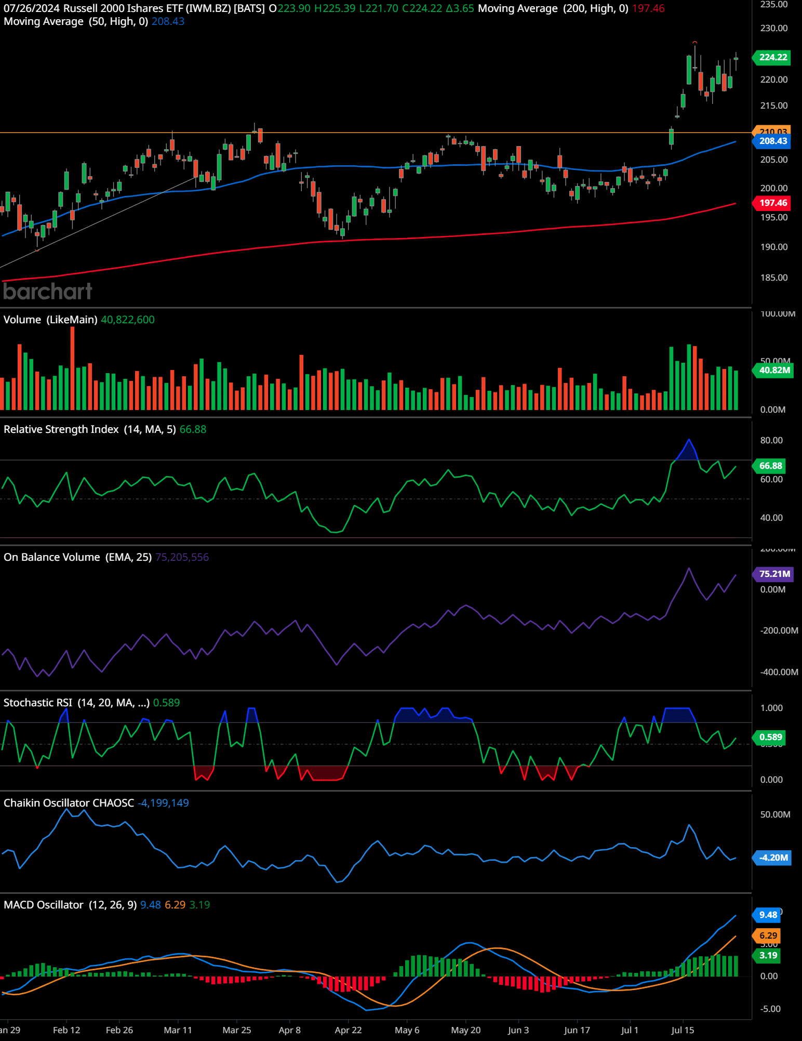Click the 'May 20' date axis label
The image size is (802, 1041).
tap(466, 1030)
